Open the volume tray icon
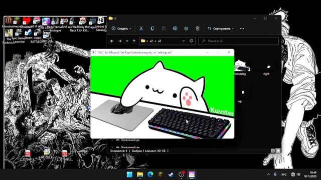 pyautogui.click(x=298, y=174)
